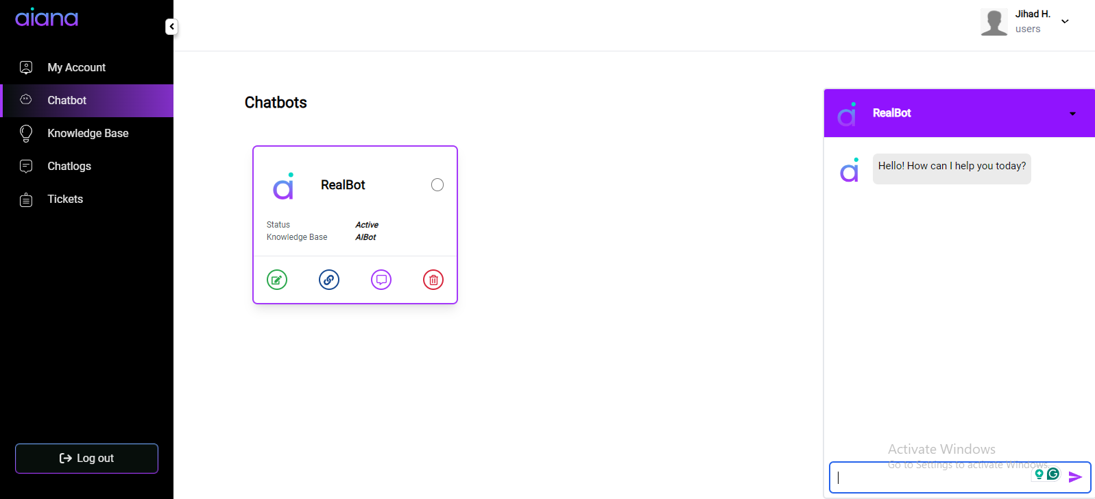Image resolution: width=1095 pixels, height=499 pixels.
Task: Click the bot avatar beside greeting message
Action: [x=850, y=170]
